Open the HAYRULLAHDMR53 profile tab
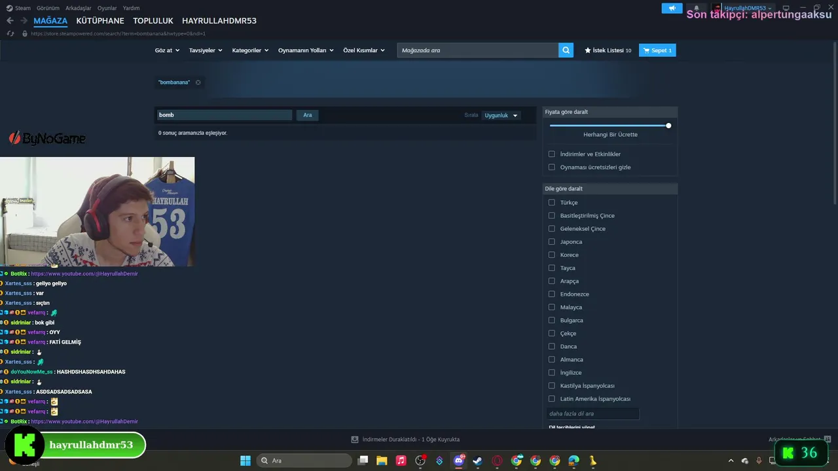This screenshot has height=471, width=838. click(219, 21)
